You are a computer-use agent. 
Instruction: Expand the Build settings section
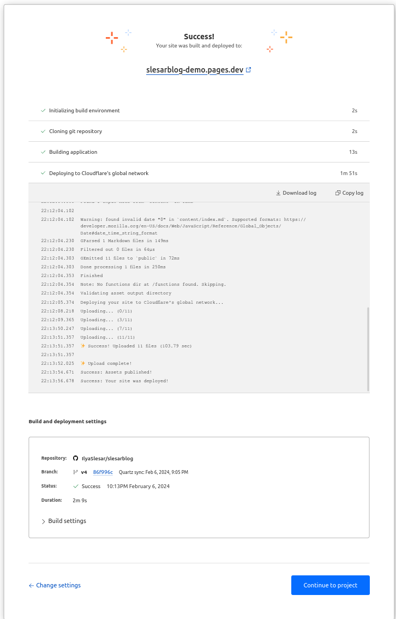pos(64,521)
